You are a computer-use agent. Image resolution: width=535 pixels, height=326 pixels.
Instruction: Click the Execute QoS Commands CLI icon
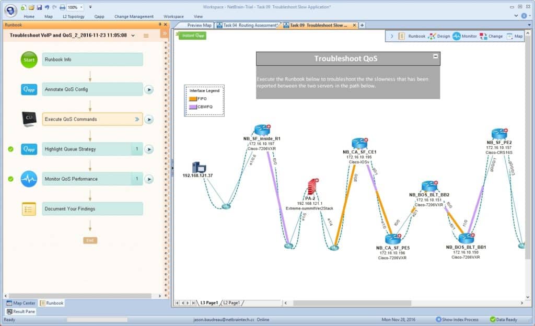(x=30, y=119)
